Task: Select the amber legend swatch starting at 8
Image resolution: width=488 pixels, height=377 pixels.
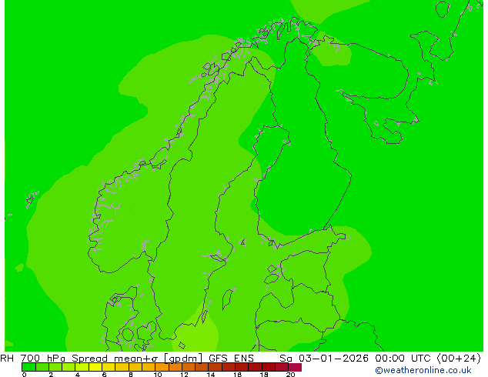Action: pyautogui.click(x=135, y=367)
